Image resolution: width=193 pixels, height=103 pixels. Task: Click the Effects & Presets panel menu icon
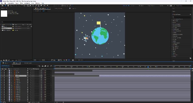pos(190,15)
